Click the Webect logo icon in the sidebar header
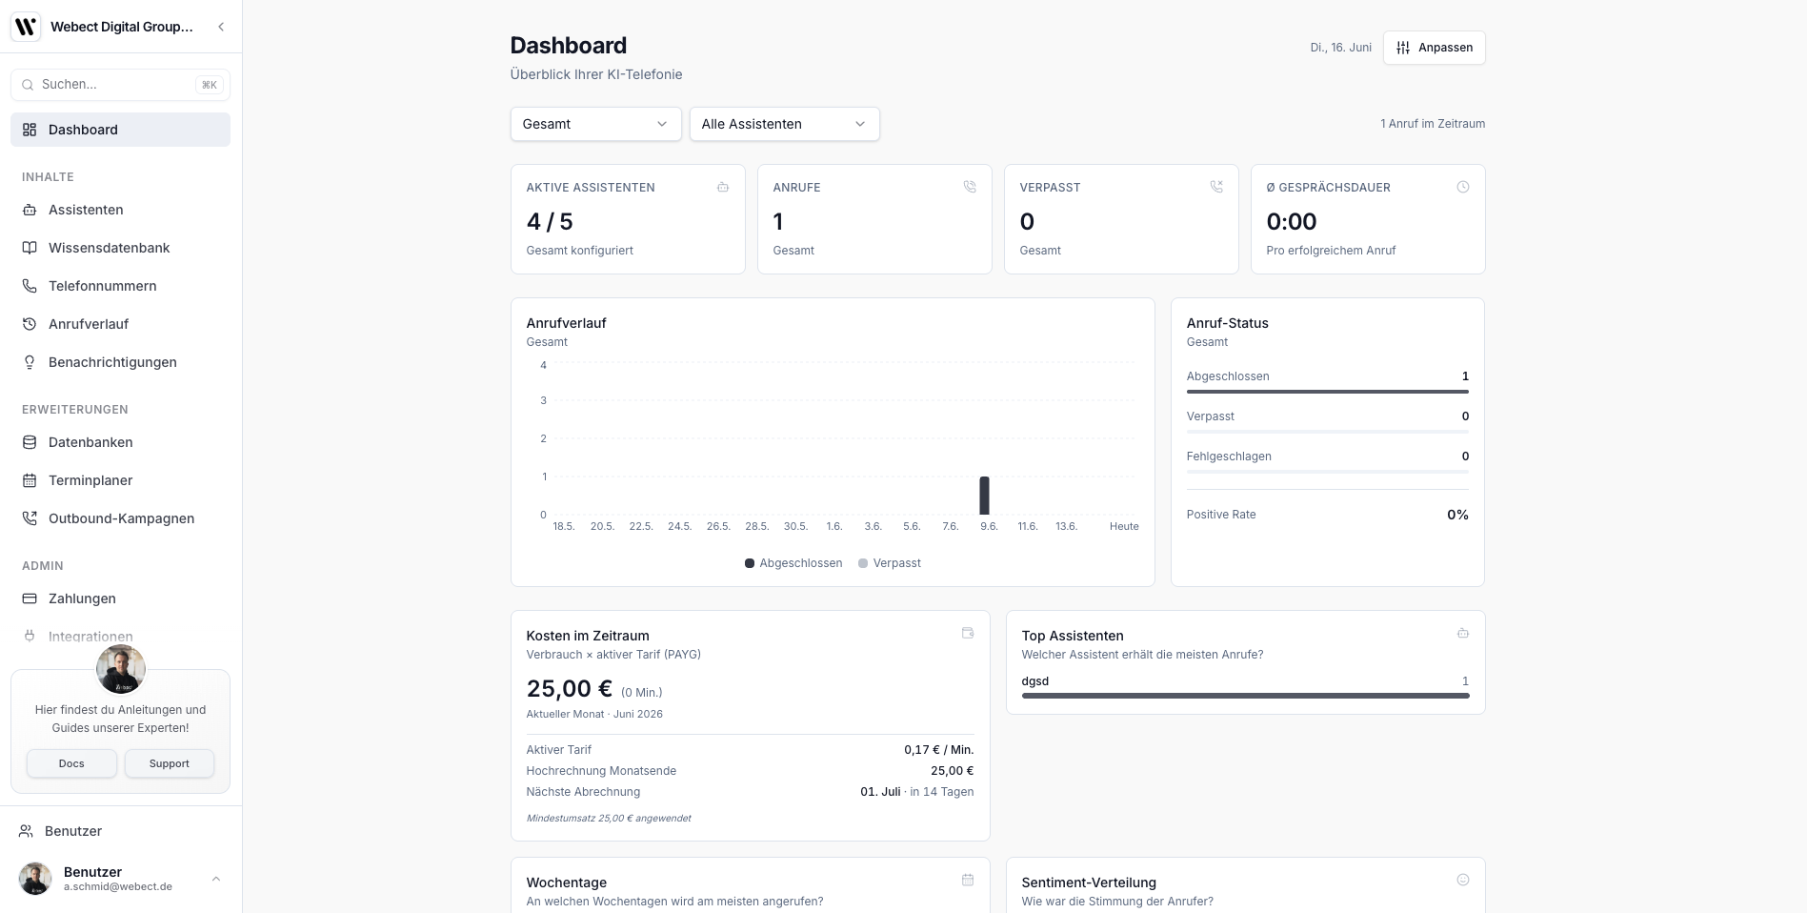1807x913 pixels. (x=26, y=27)
